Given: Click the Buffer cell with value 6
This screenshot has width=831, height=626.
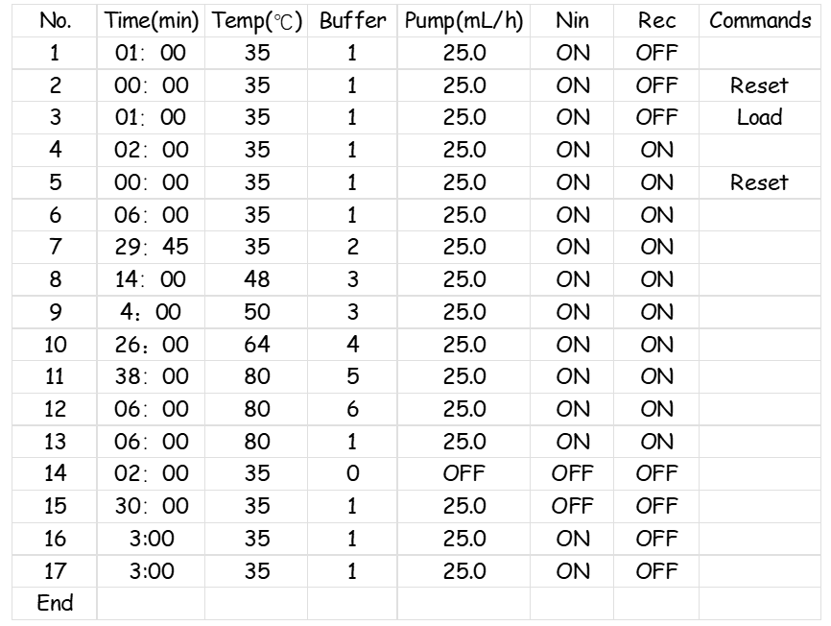Looking at the screenshot, I should (x=351, y=409).
